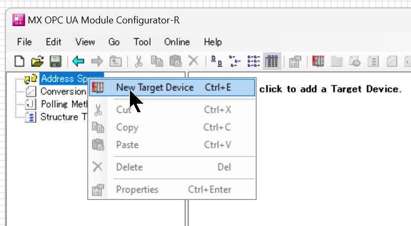This screenshot has height=226, width=411.
Task: Open the File menu
Action: pos(24,42)
